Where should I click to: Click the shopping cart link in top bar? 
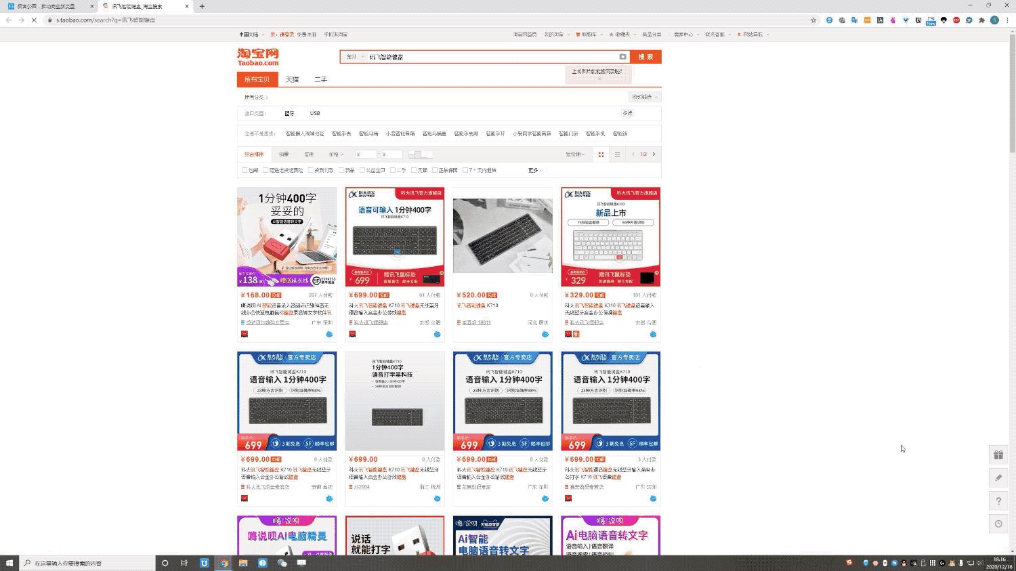[x=588, y=35]
